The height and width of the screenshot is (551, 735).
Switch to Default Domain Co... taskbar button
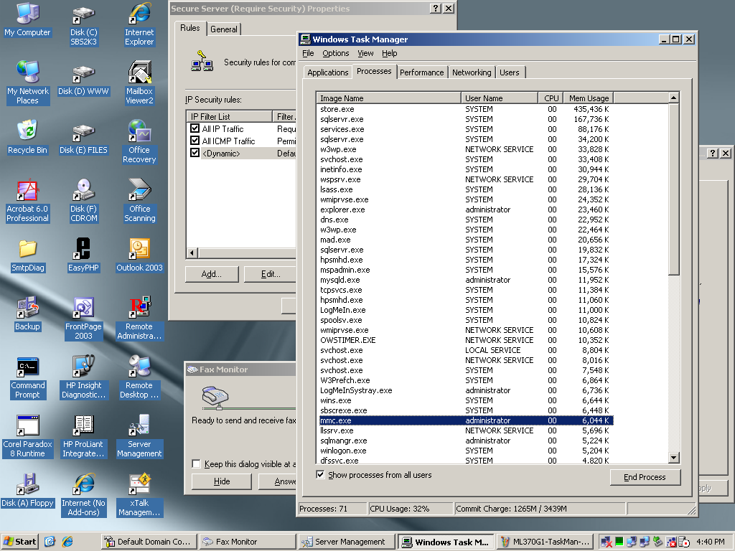(x=149, y=542)
